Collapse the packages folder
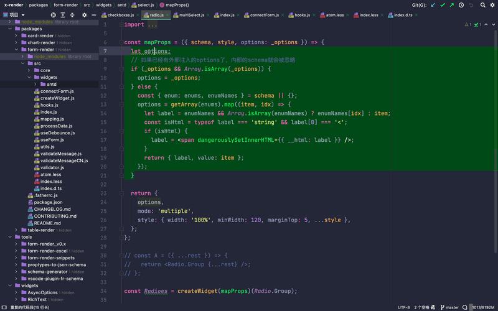The height and width of the screenshot is (311, 498). [10, 29]
